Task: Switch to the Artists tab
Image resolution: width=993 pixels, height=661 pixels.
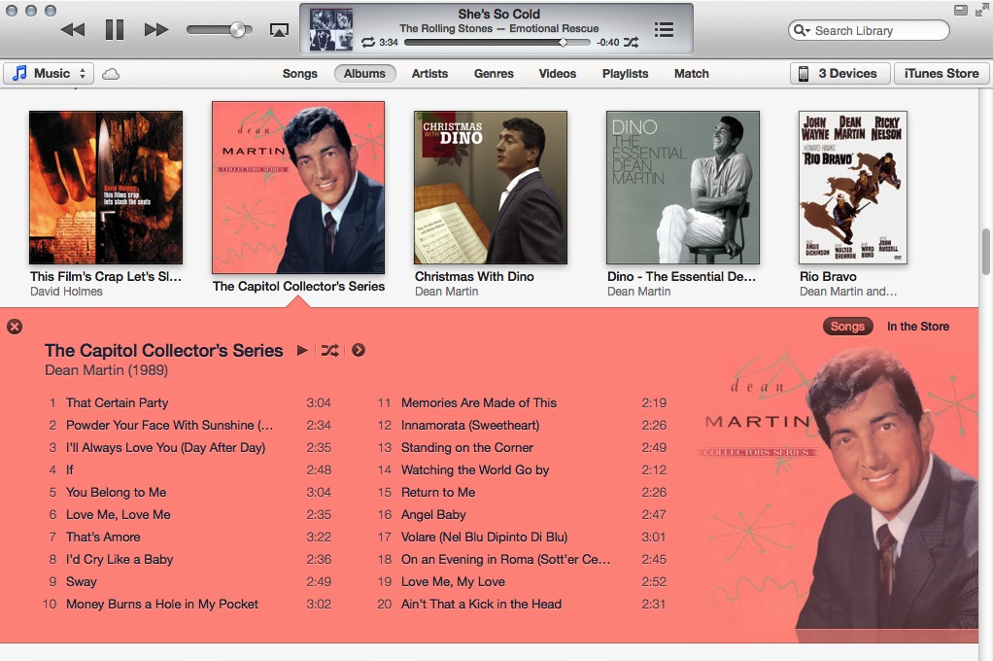Action: click(429, 74)
